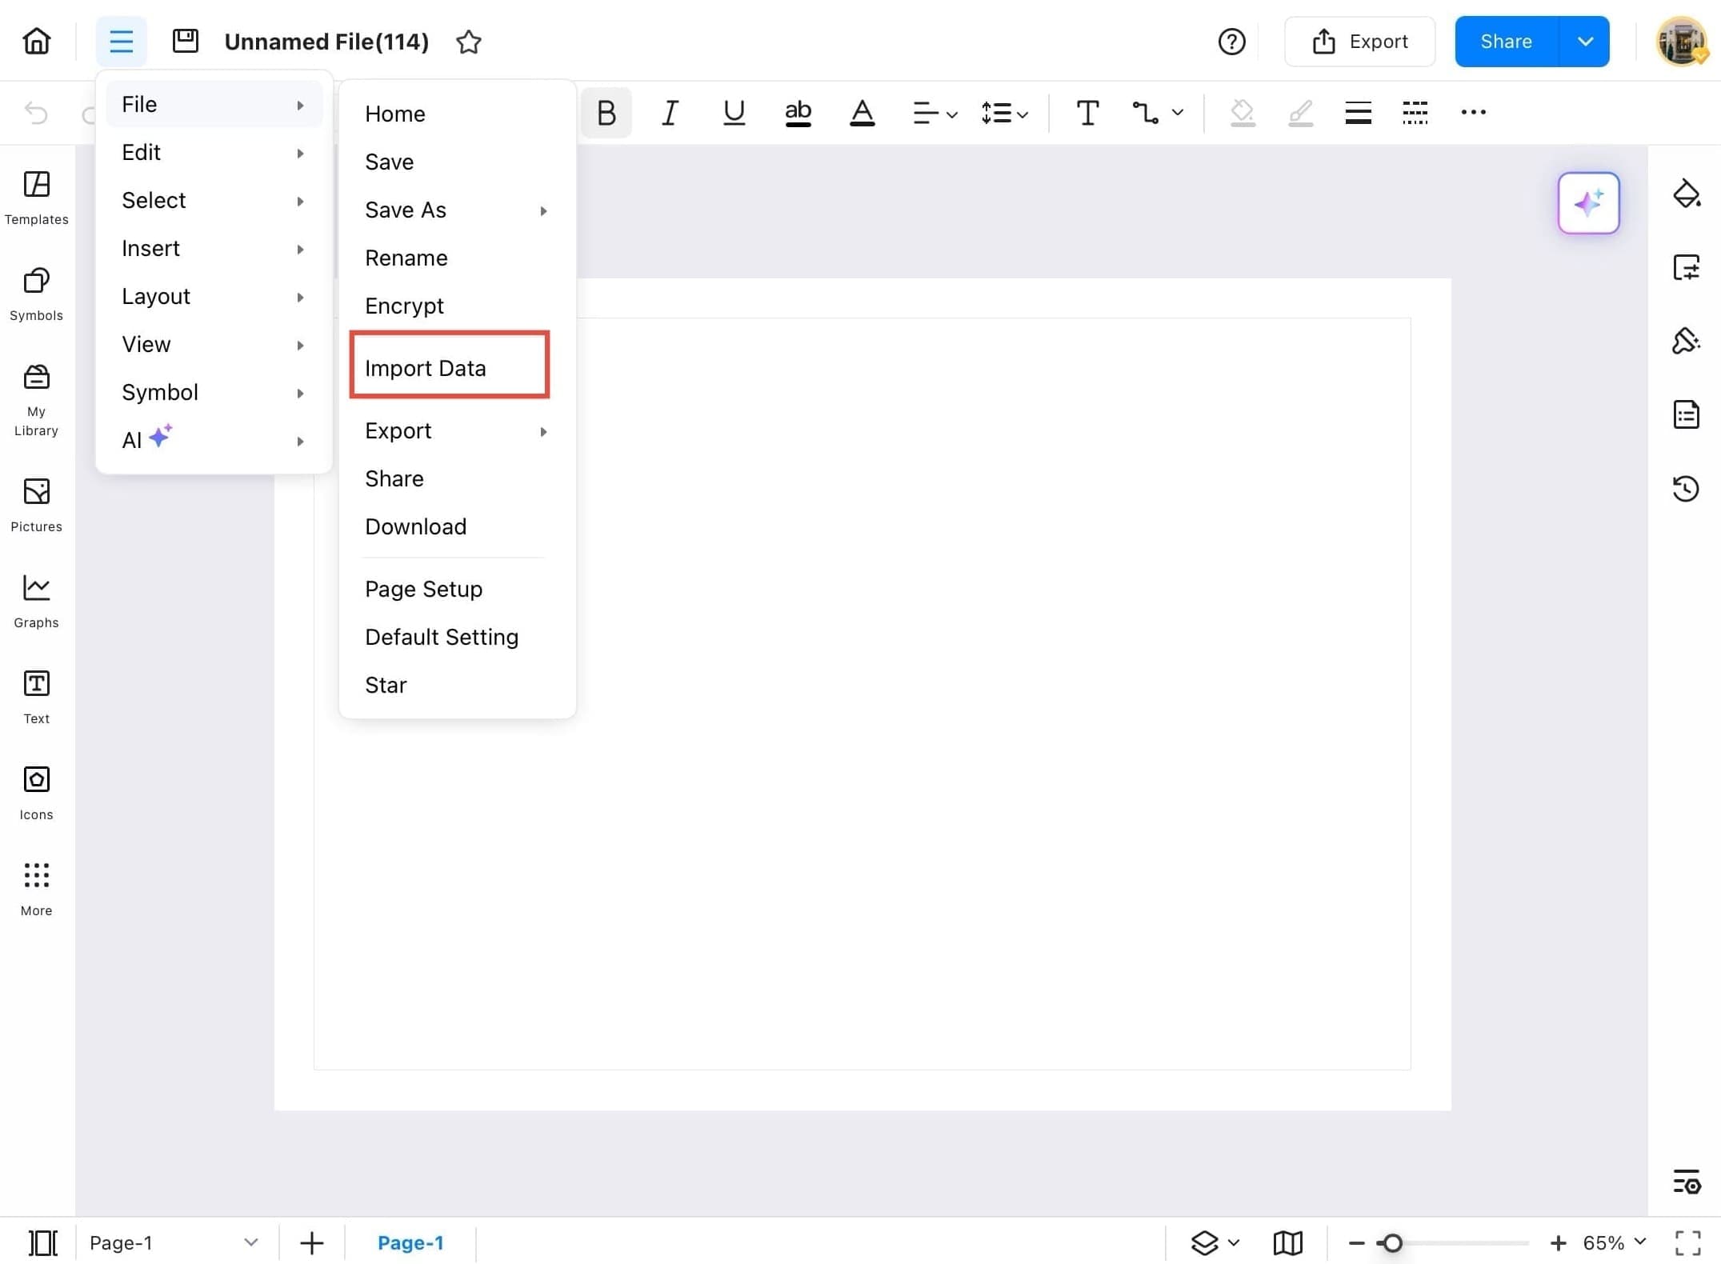Click the Export button
The image size is (1721, 1264).
pos(1359,41)
